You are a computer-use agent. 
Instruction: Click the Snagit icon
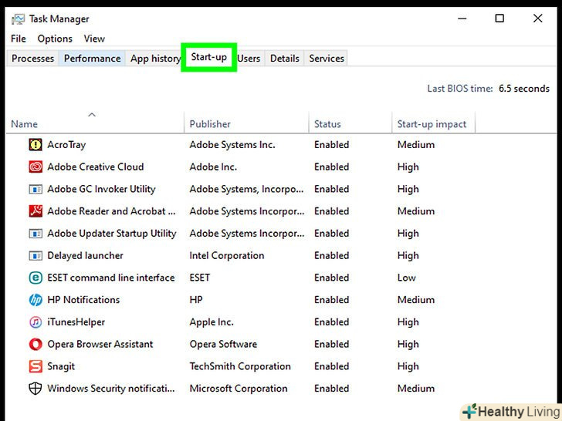tap(36, 366)
